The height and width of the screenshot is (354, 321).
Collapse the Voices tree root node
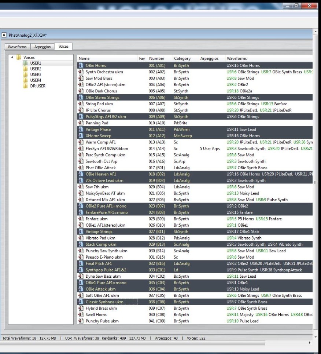coord(12,57)
